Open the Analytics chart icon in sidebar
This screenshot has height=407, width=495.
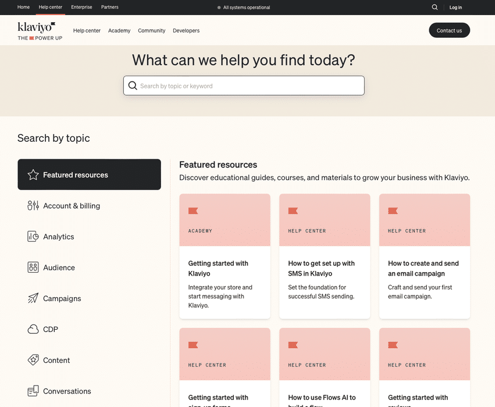click(33, 236)
